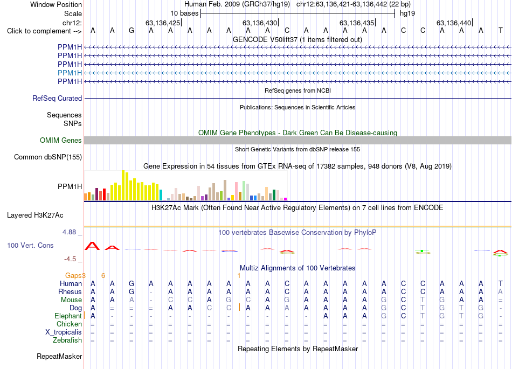
Task: Click the Sequences publications track label
Action: tap(64, 115)
